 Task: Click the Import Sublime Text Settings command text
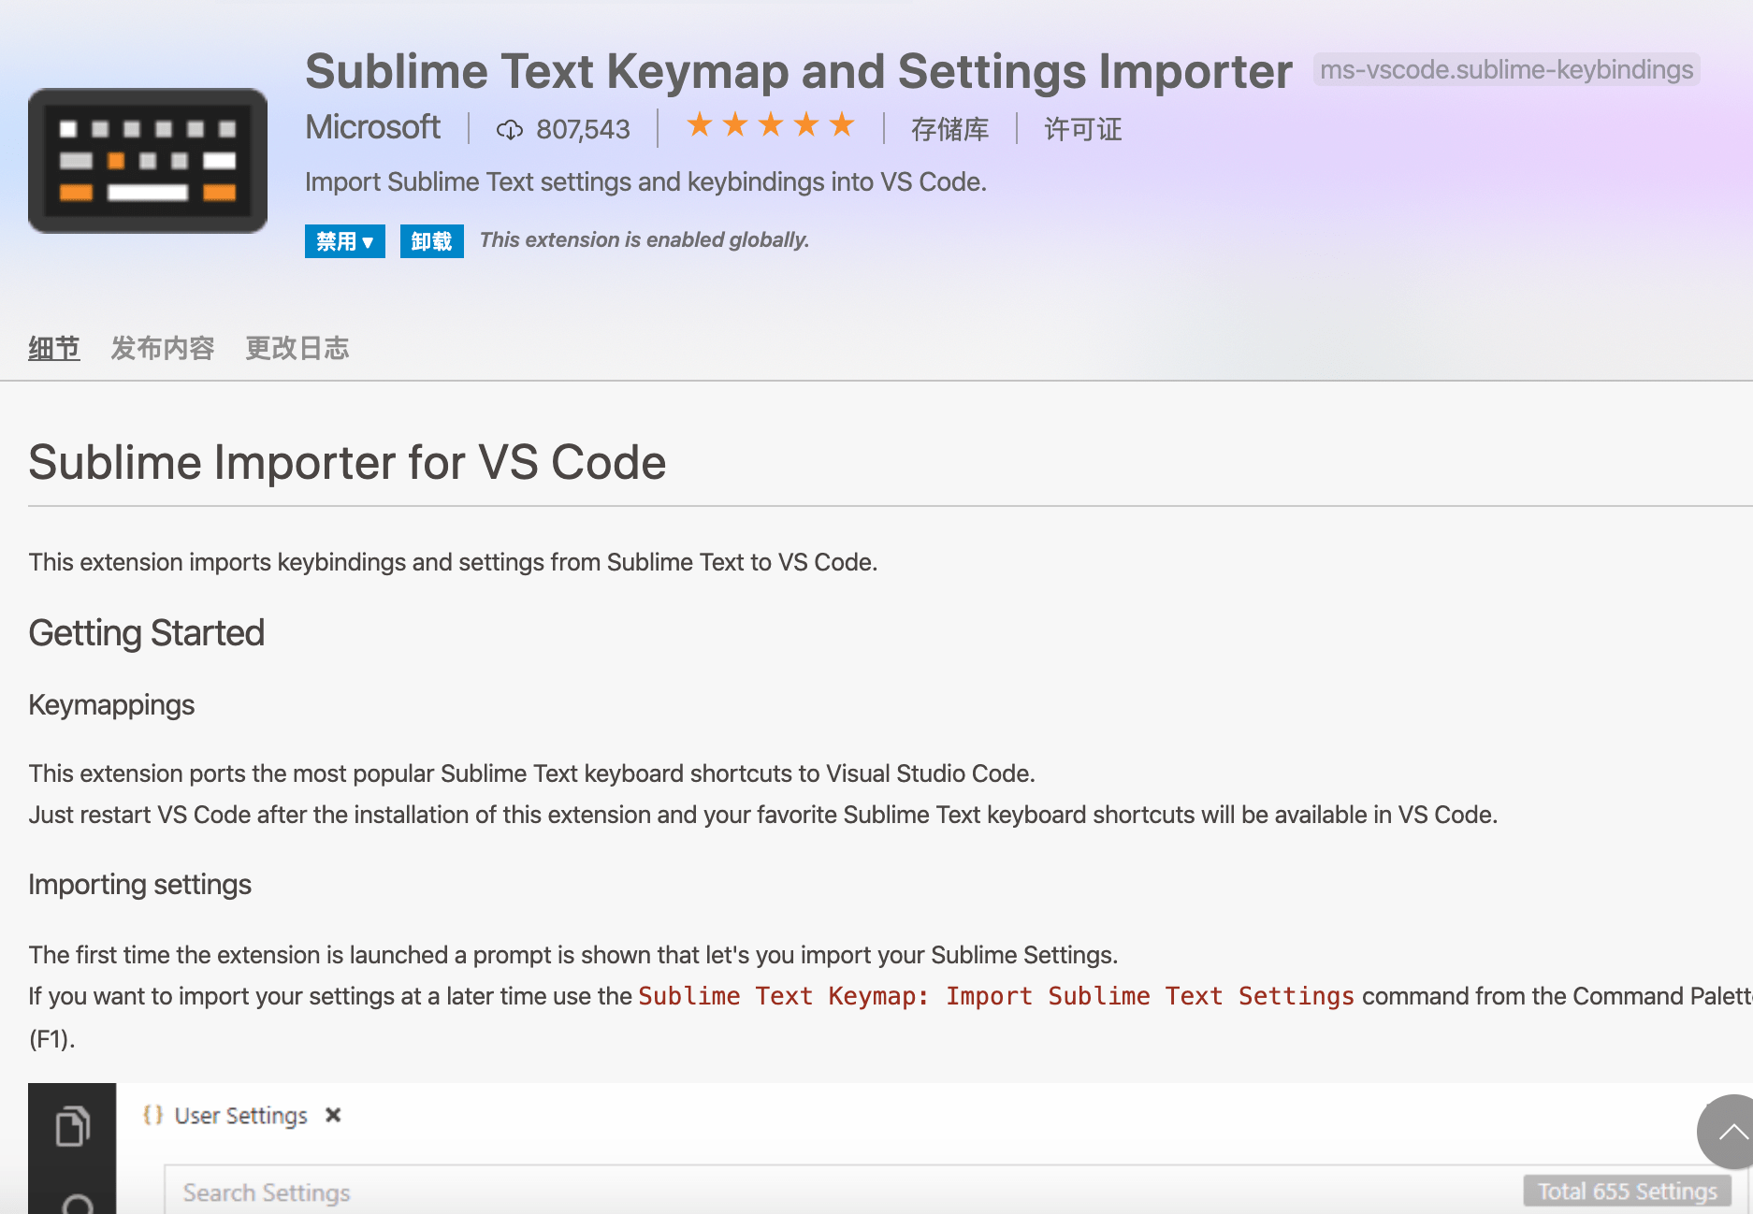click(996, 996)
